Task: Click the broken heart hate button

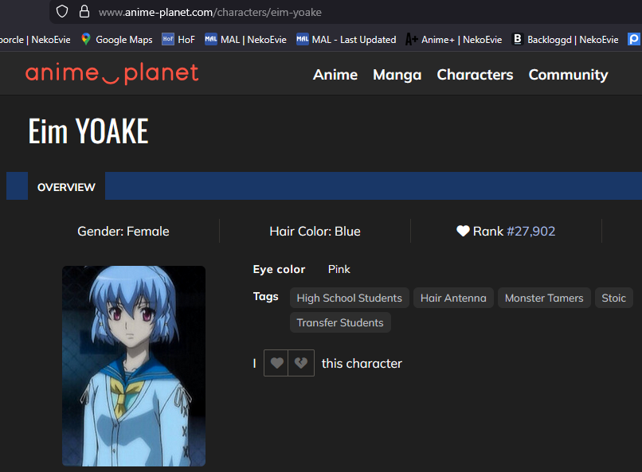Action: [301, 363]
